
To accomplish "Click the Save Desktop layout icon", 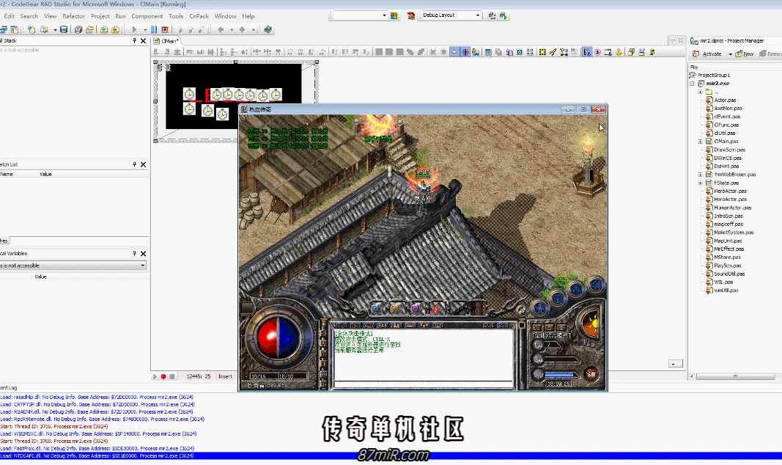I will tap(492, 15).
